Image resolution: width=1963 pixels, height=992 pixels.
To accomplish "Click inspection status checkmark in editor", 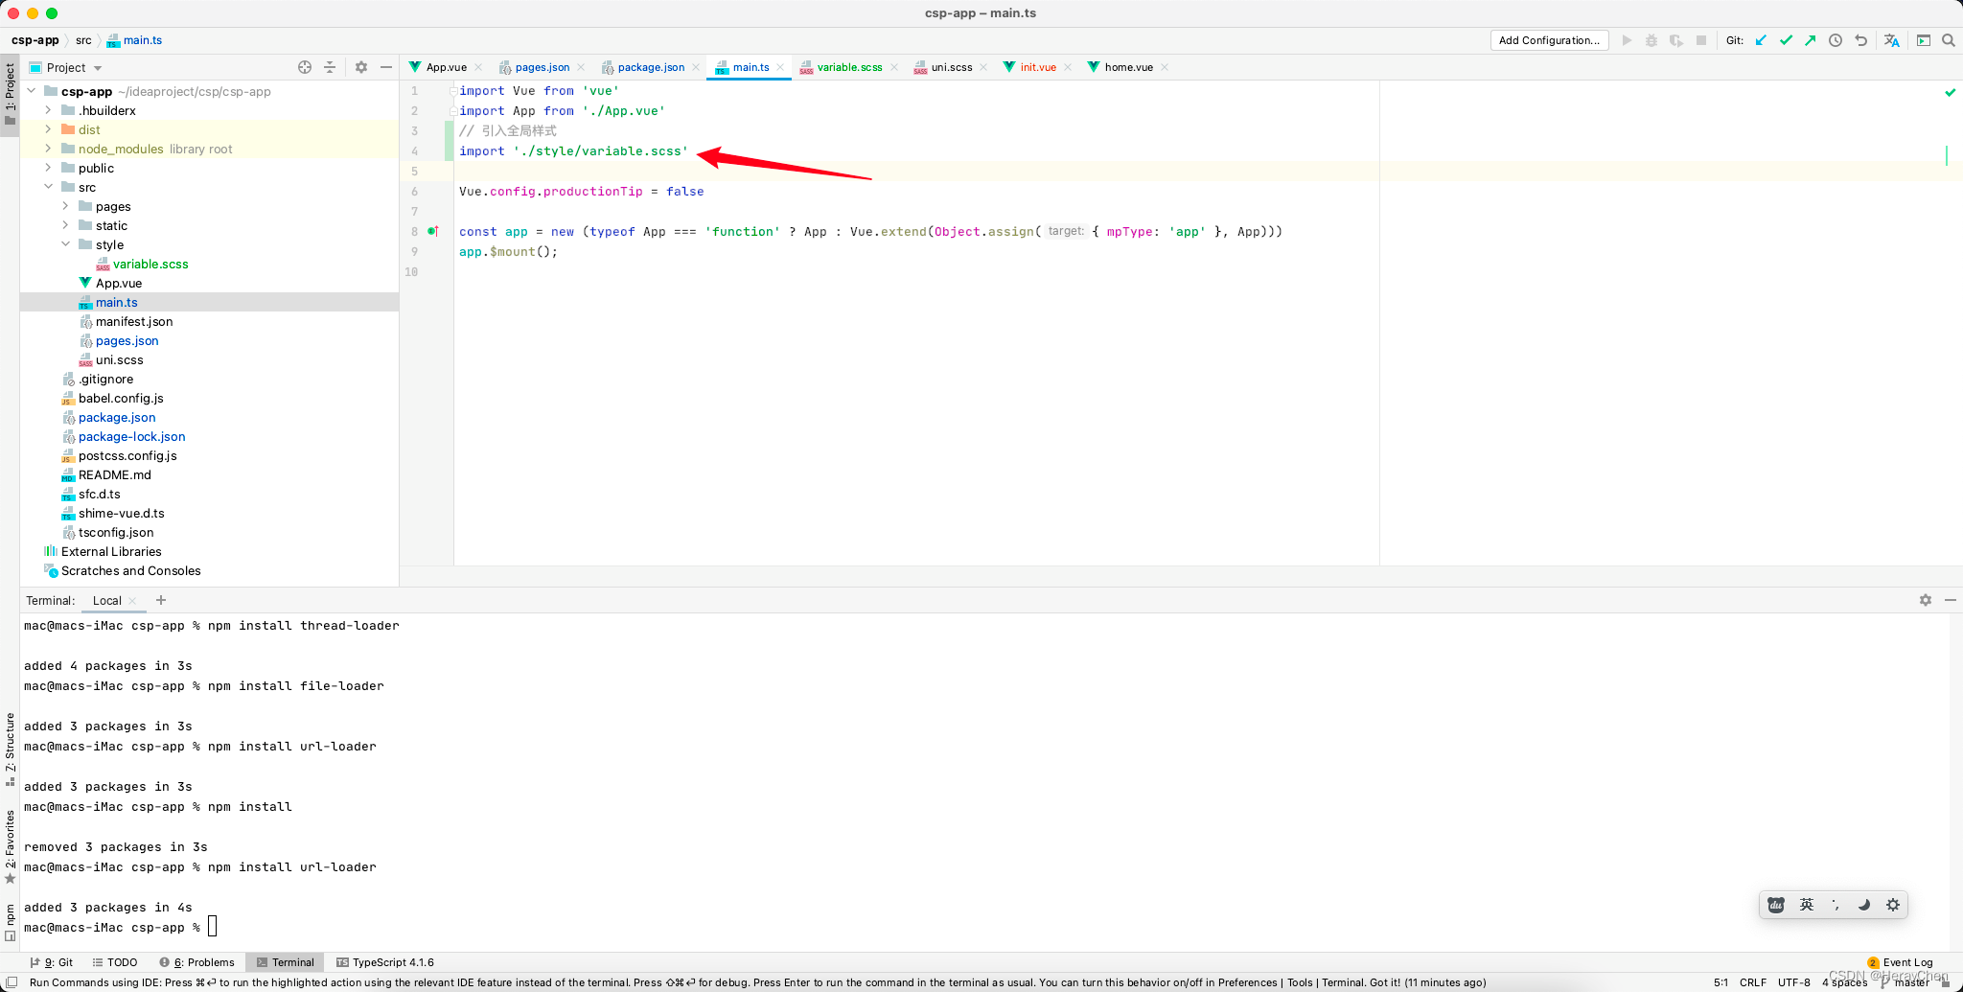I will (1950, 92).
